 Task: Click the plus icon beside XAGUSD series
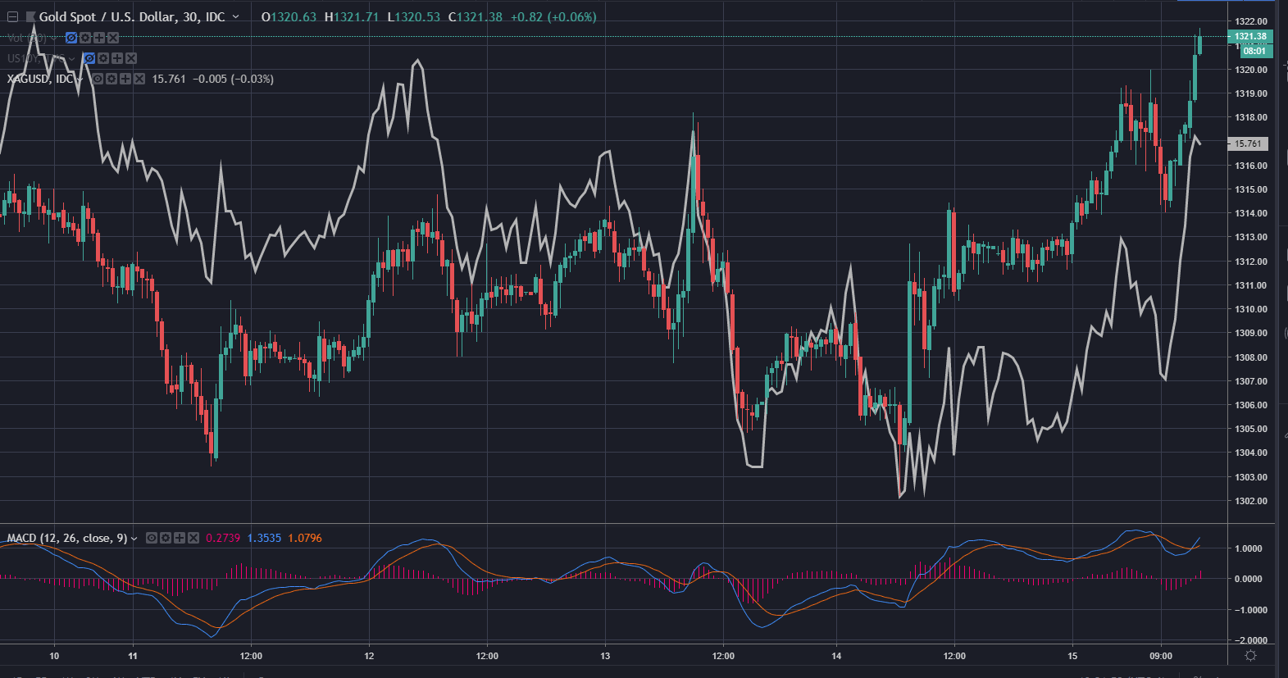click(x=125, y=79)
